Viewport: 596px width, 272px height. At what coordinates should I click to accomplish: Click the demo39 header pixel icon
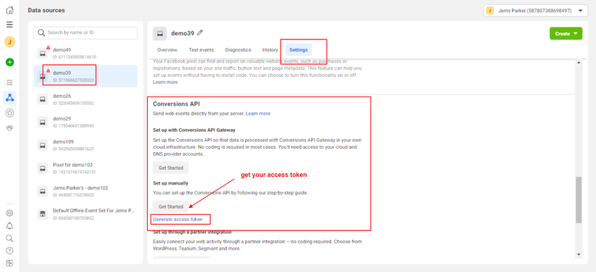click(160, 34)
